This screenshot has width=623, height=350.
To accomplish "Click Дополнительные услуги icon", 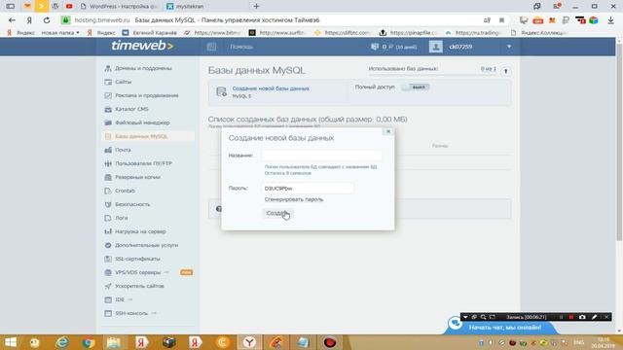I will (108, 245).
